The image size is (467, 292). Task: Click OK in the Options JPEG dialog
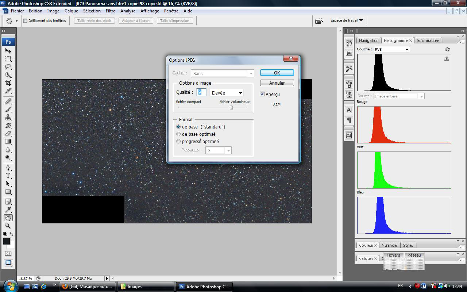click(x=277, y=73)
